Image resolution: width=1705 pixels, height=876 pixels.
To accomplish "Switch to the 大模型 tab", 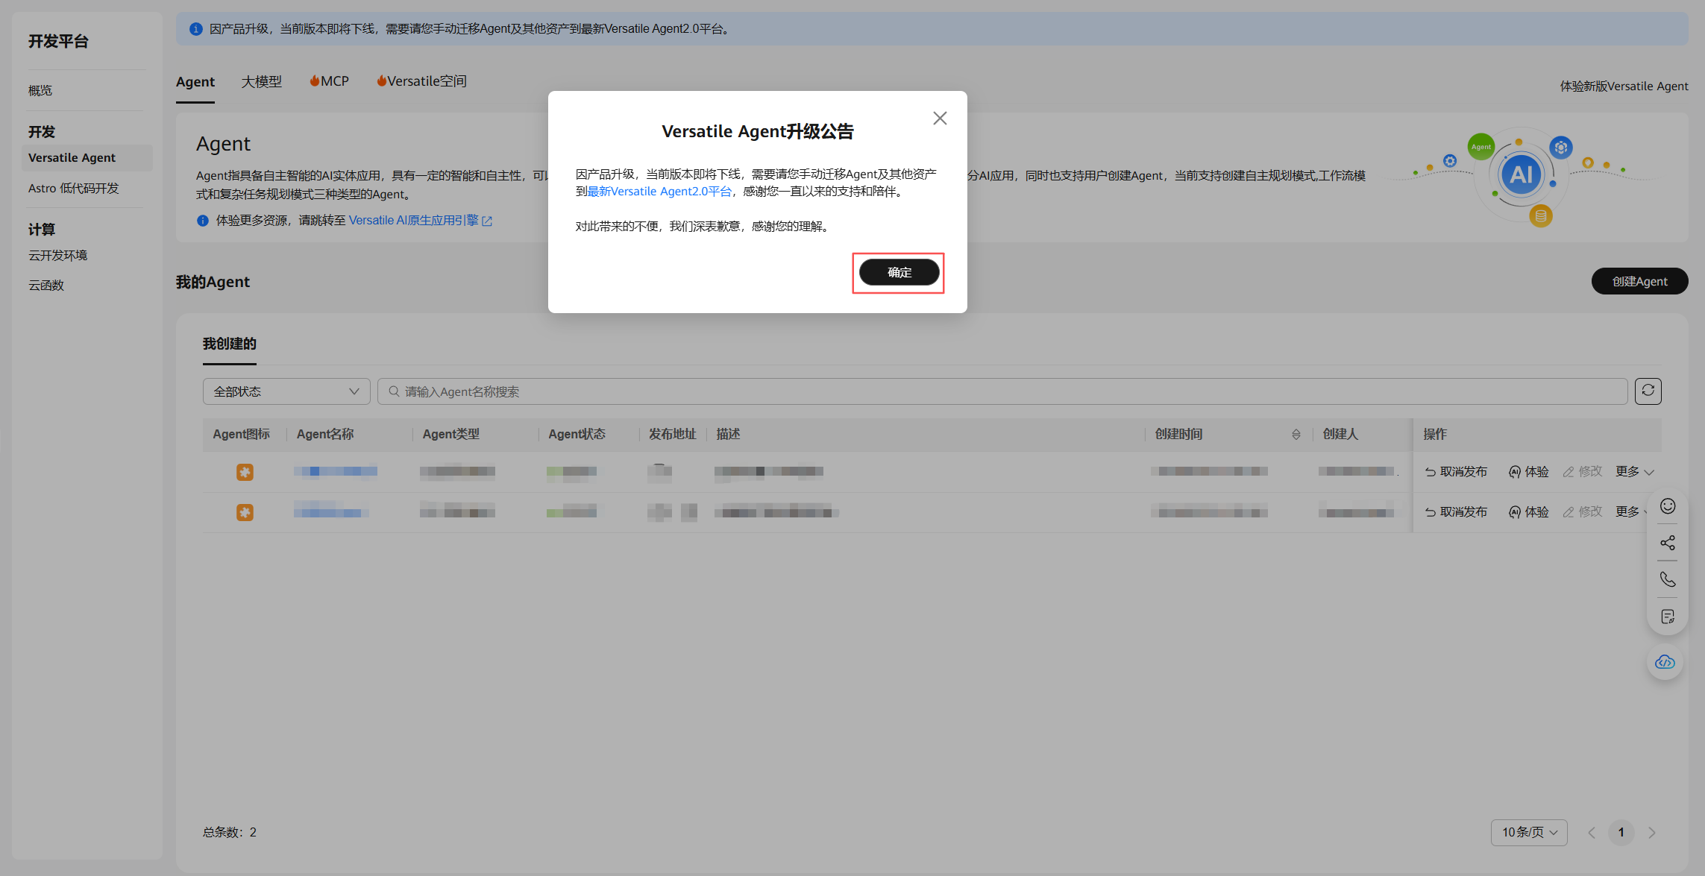I will coord(261,82).
